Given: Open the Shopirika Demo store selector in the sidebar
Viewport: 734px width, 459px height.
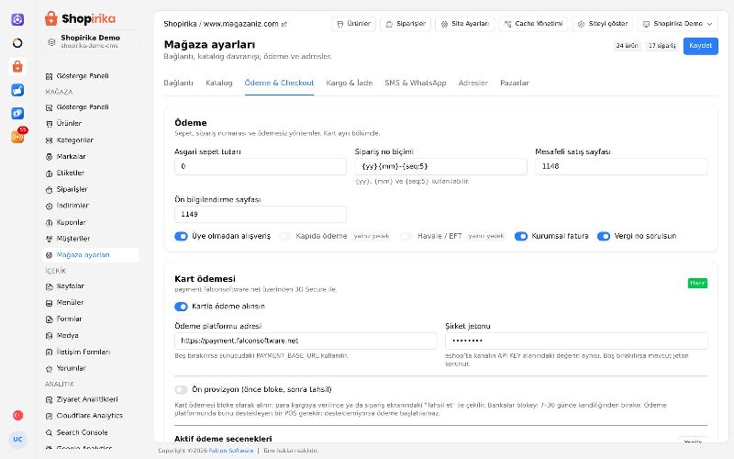Looking at the screenshot, I should (91, 41).
